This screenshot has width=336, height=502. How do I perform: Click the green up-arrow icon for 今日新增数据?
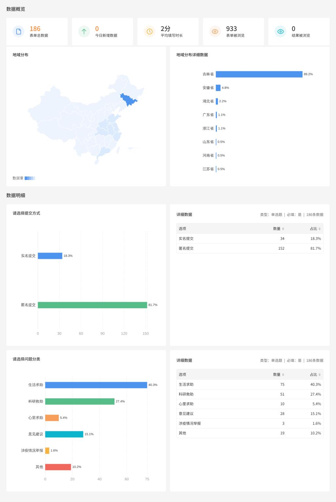(x=84, y=32)
